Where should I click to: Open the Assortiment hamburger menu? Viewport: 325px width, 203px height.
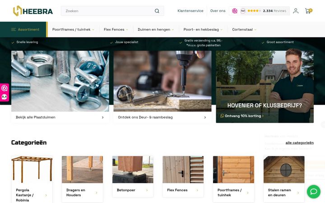coord(25,29)
